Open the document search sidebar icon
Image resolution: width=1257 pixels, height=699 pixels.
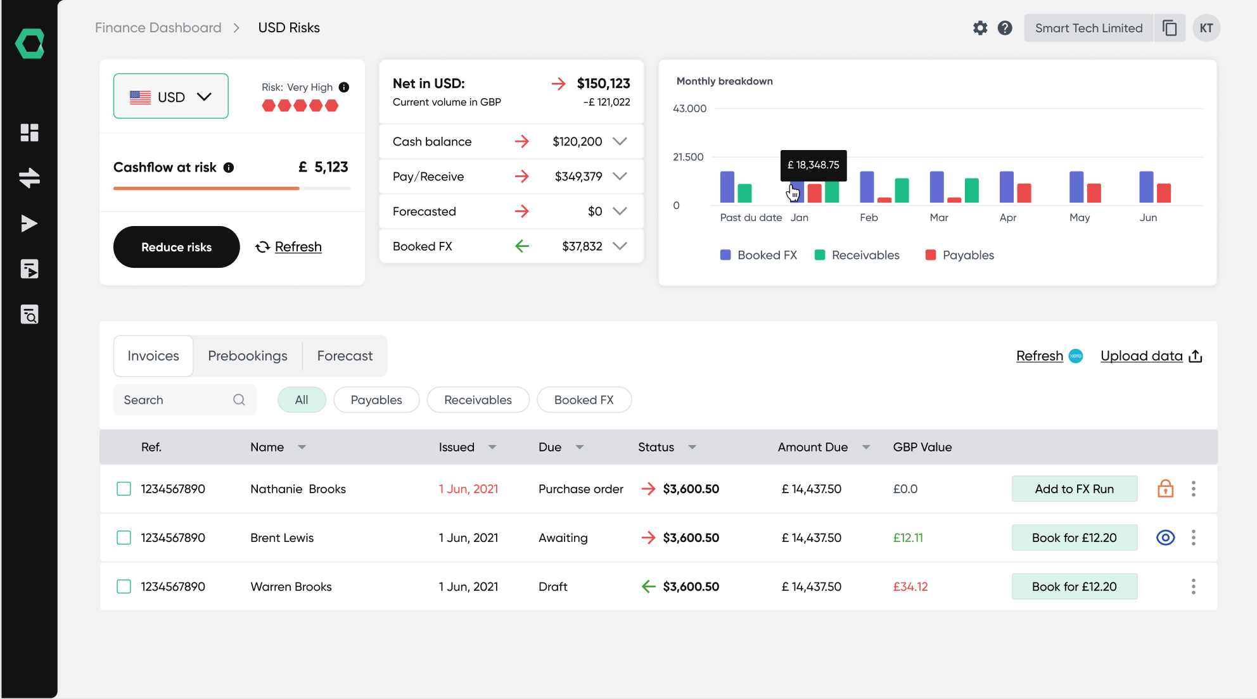[29, 315]
